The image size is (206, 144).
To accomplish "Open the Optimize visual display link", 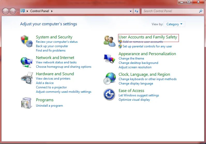I will click(x=134, y=100).
